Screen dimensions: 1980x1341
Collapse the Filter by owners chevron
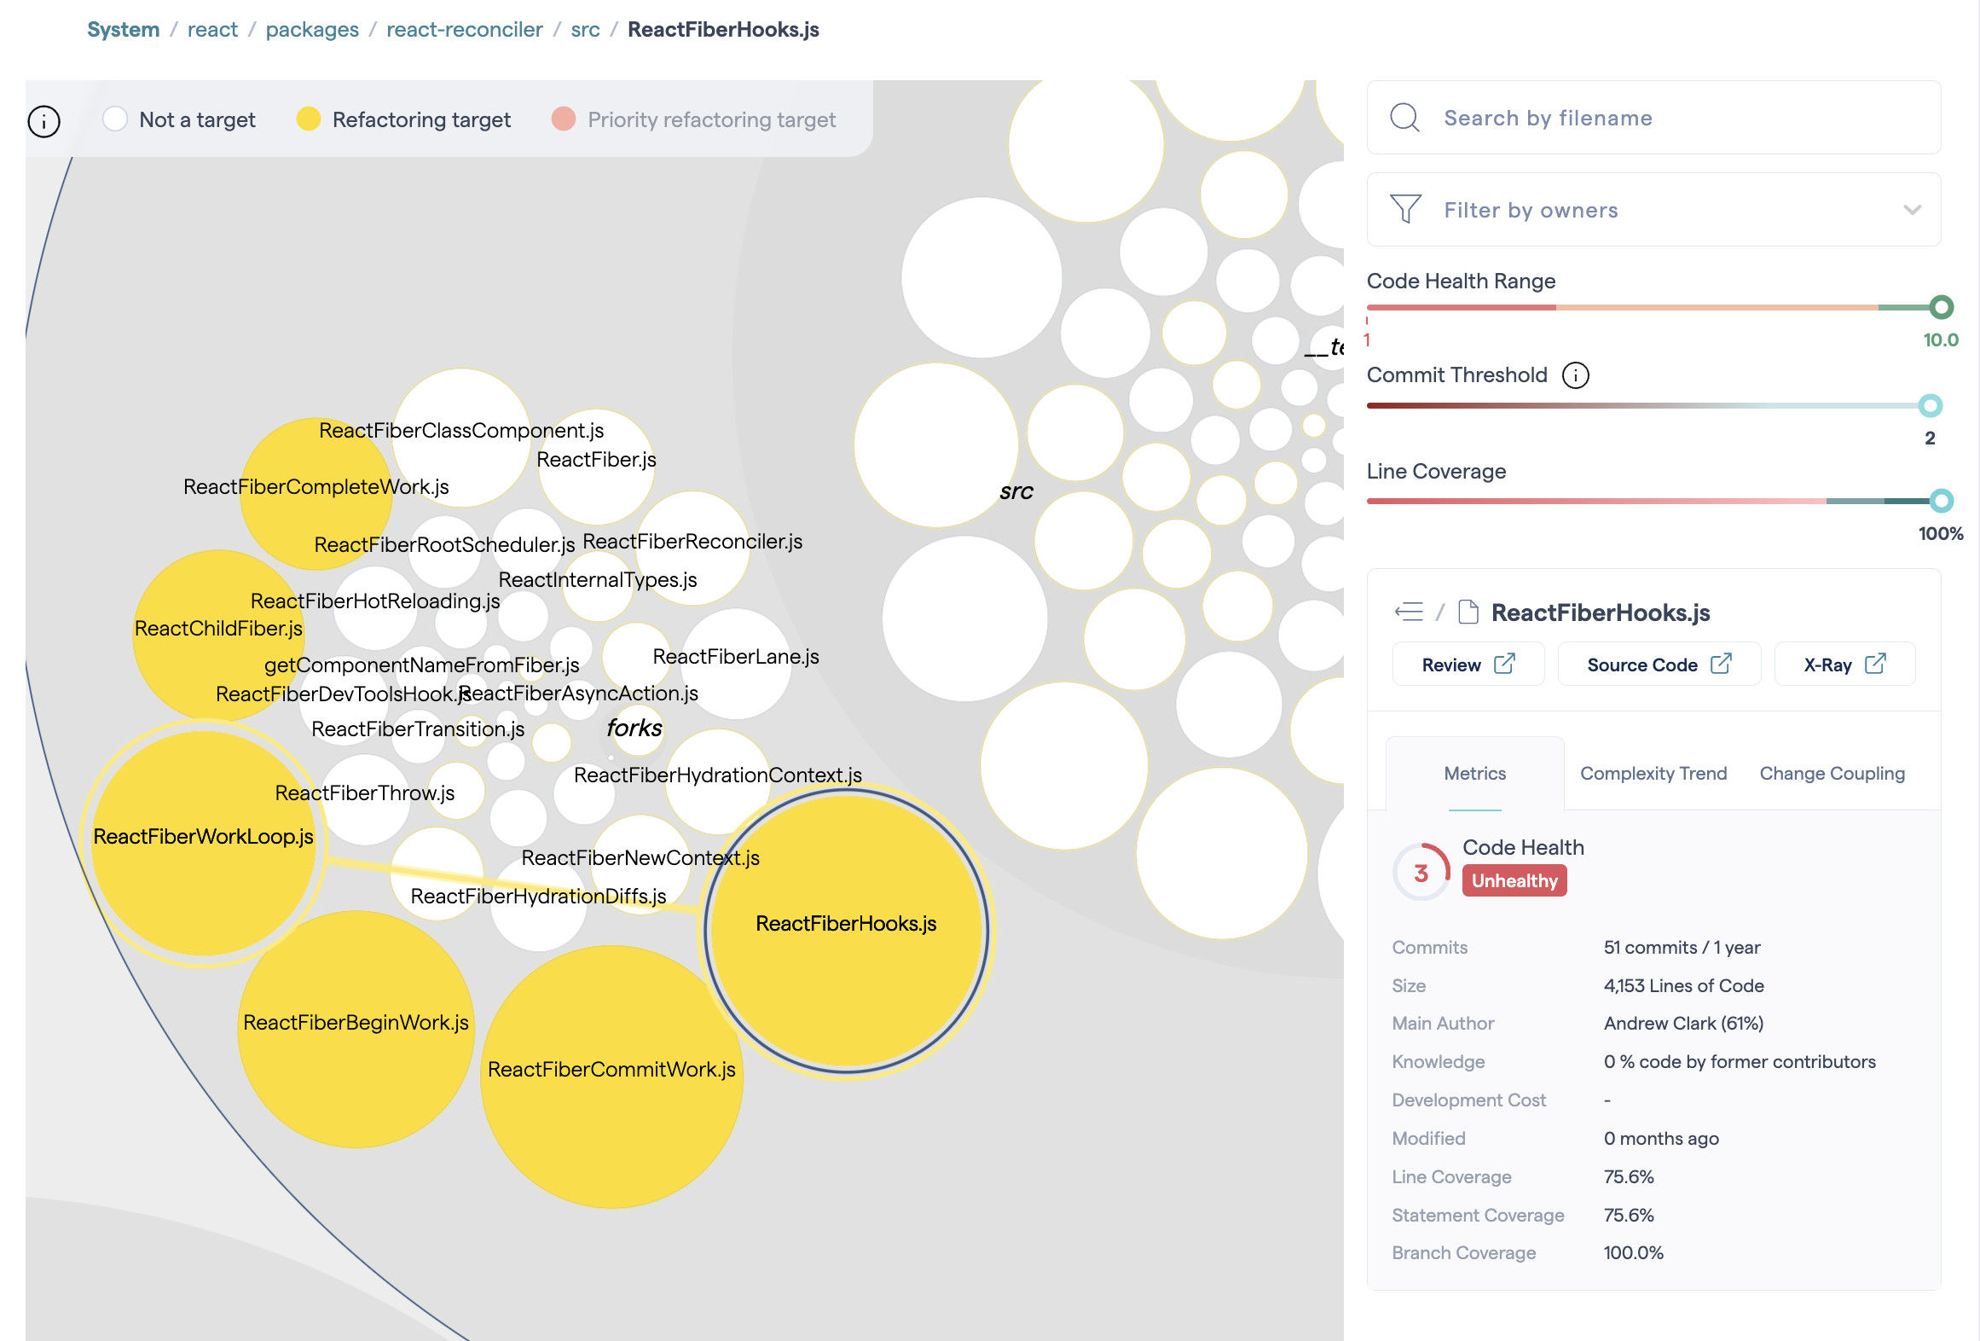coord(1911,210)
